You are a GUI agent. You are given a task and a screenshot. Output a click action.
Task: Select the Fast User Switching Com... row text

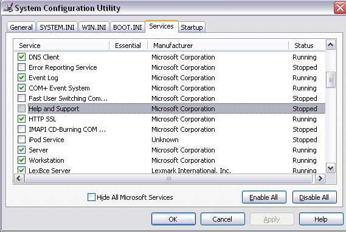pos(68,98)
